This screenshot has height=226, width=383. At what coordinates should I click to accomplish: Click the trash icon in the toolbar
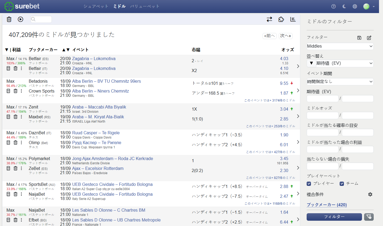(x=9, y=19)
